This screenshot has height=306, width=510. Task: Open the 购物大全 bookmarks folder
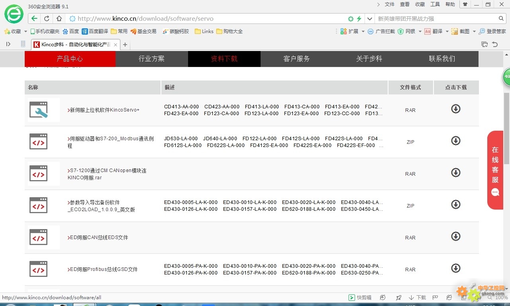(x=229, y=31)
